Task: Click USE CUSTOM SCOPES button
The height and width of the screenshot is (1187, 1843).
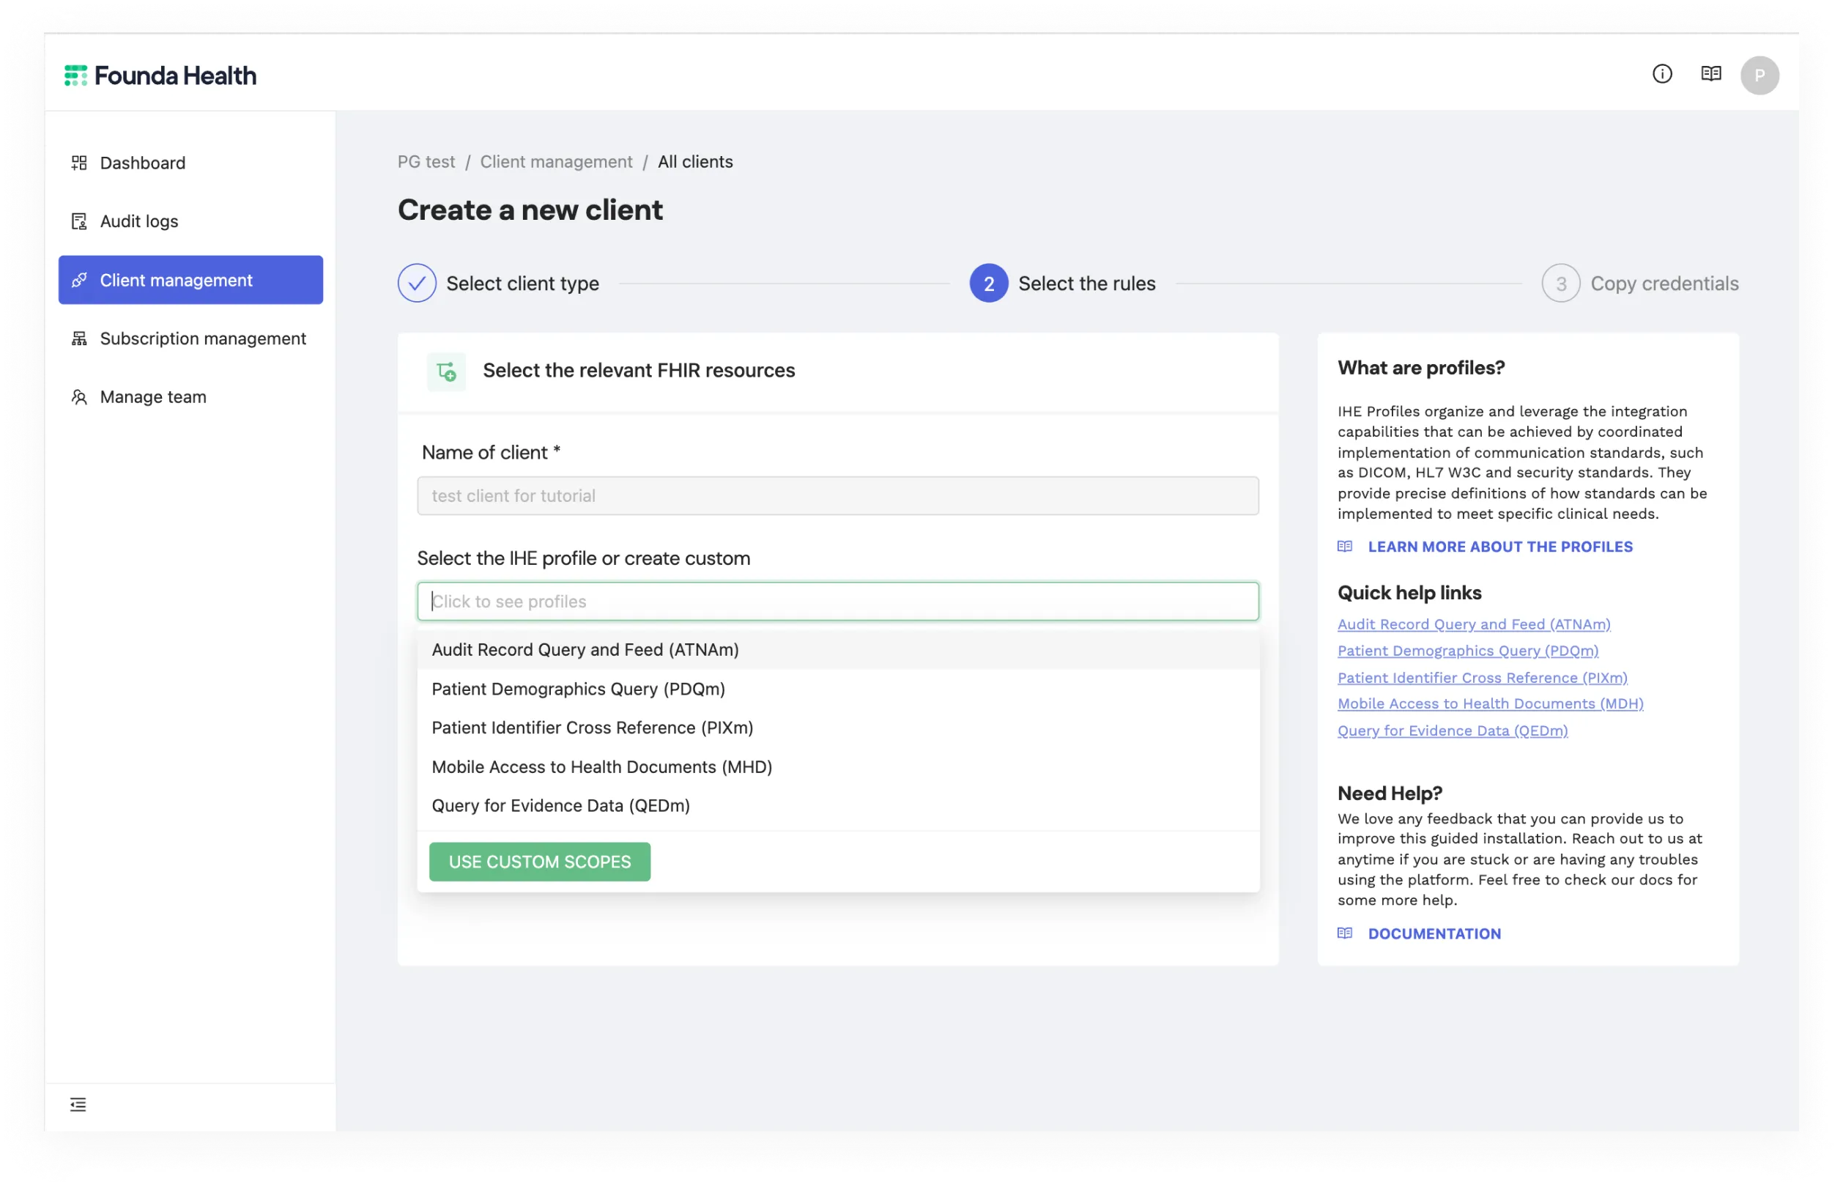Action: (x=539, y=862)
